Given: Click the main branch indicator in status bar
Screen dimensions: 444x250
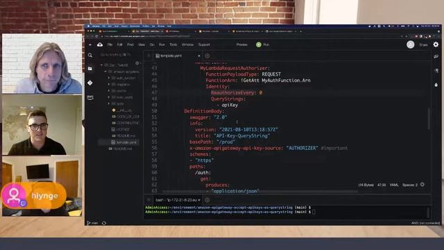Looking at the screenshot, I should (x=92, y=223).
